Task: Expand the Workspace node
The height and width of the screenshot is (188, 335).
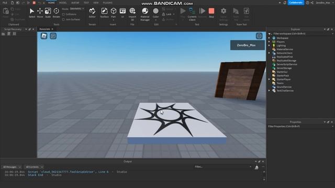Action: pos(269,38)
